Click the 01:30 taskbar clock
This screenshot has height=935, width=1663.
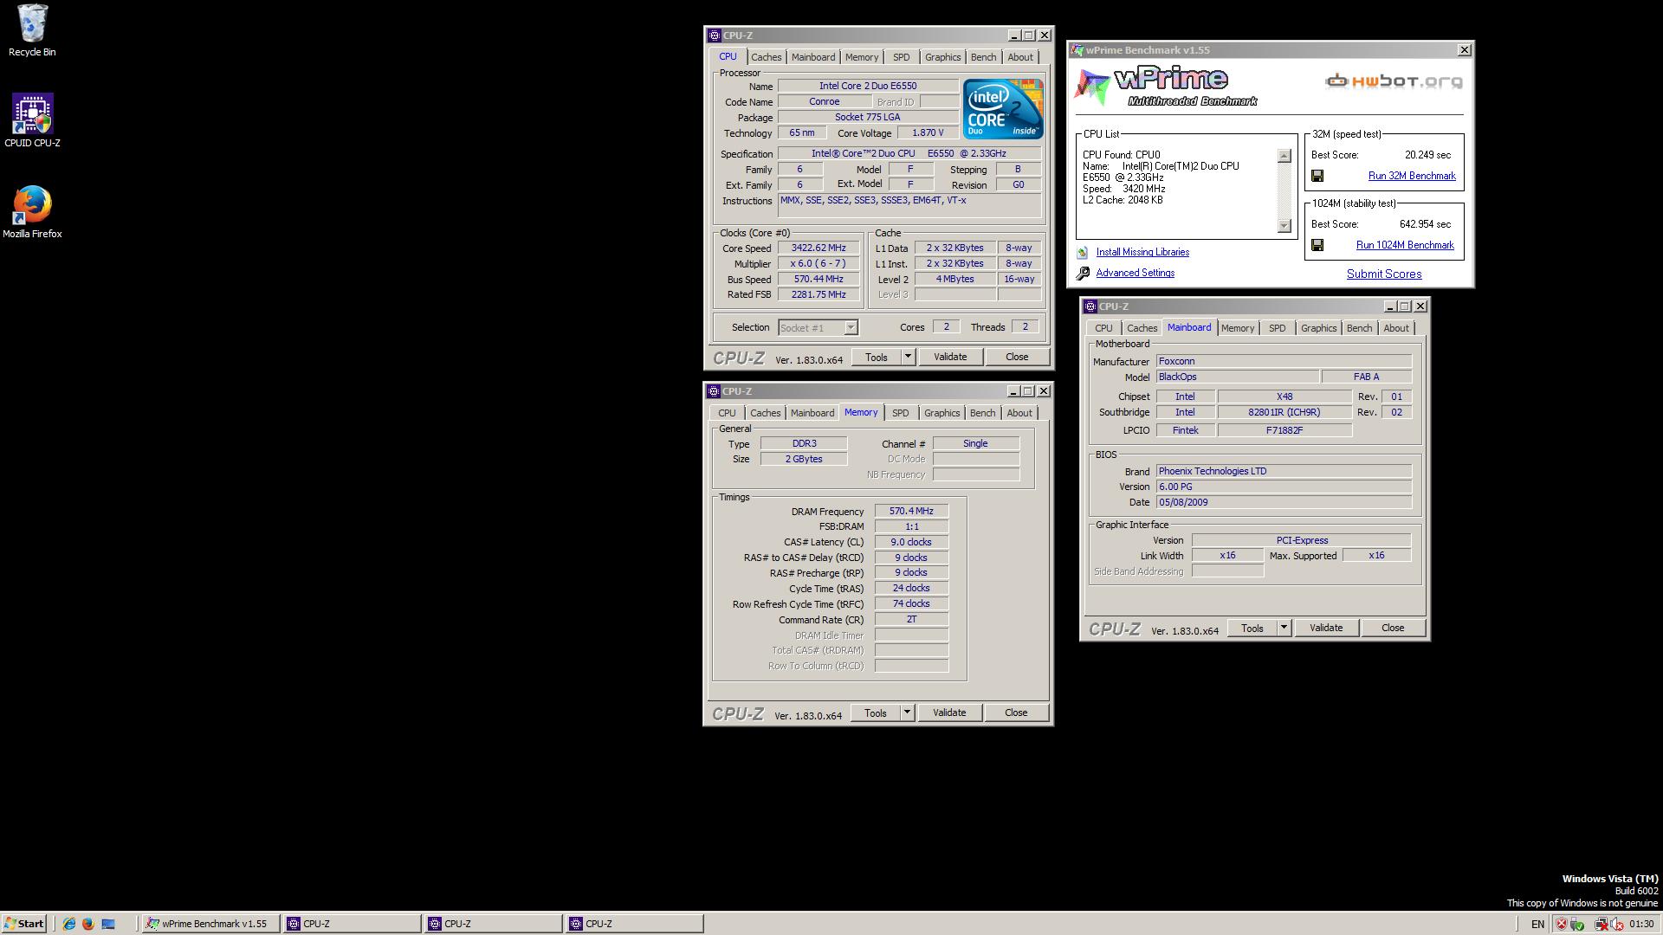1641,924
